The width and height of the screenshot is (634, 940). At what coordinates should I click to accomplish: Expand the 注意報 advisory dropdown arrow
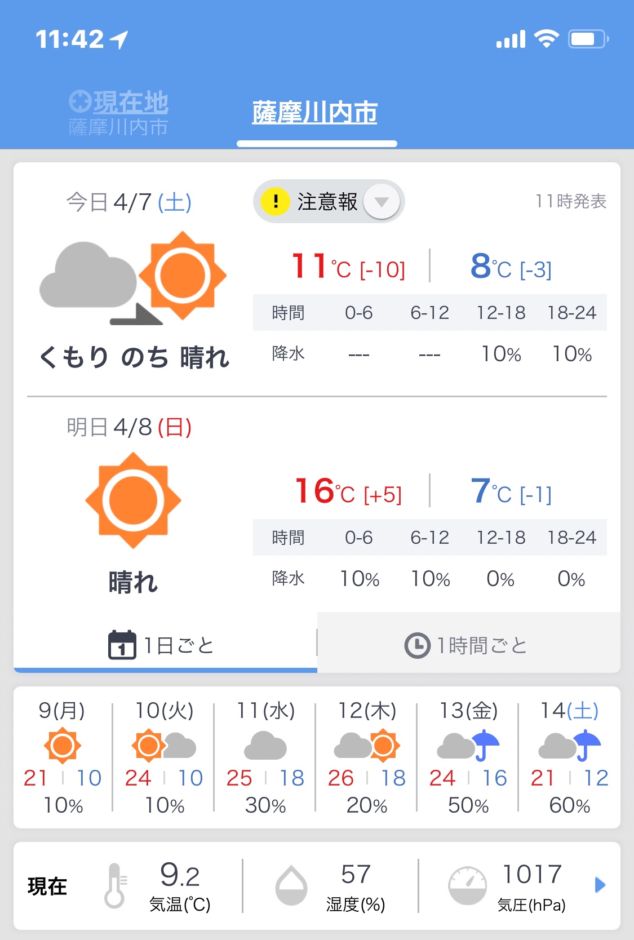point(382,201)
